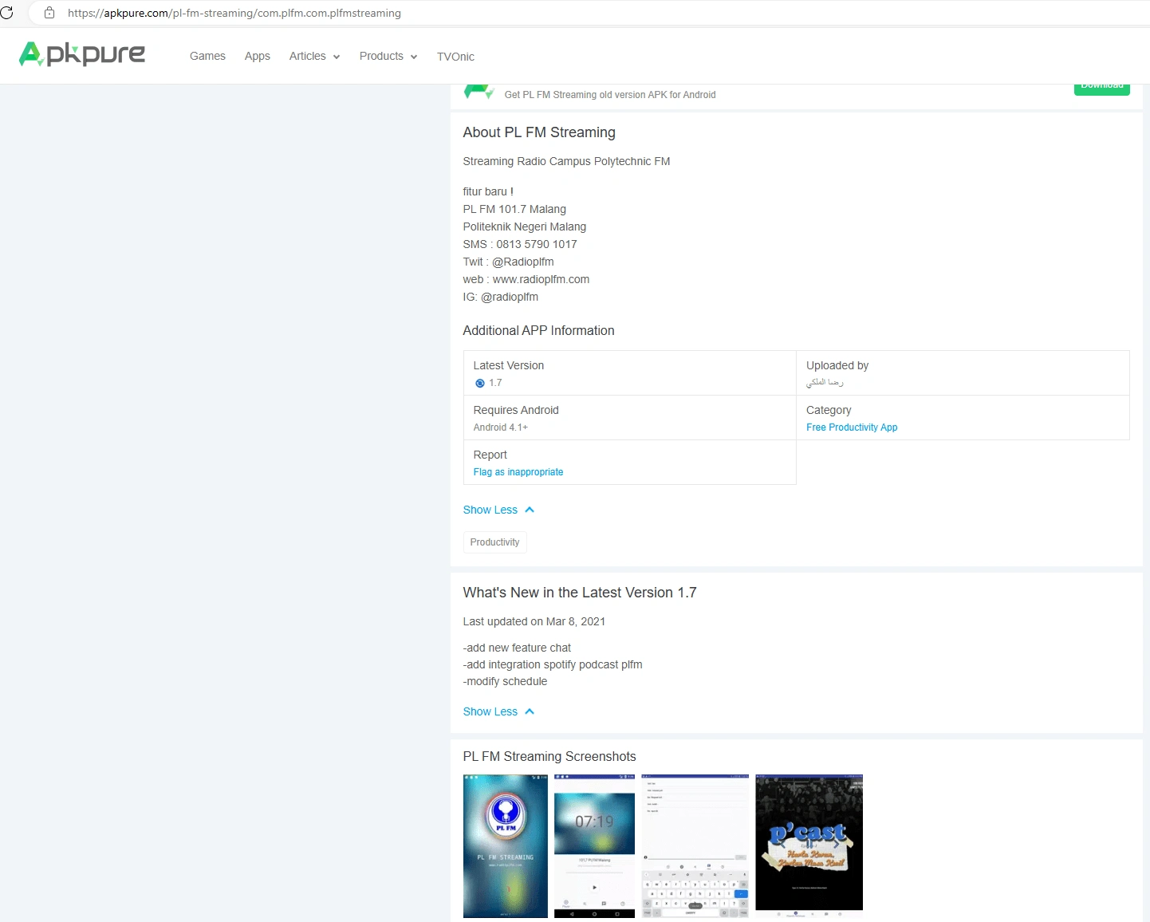Click 'PL FM Streaming Screenshots' heading
1150x922 pixels.
[x=549, y=756]
